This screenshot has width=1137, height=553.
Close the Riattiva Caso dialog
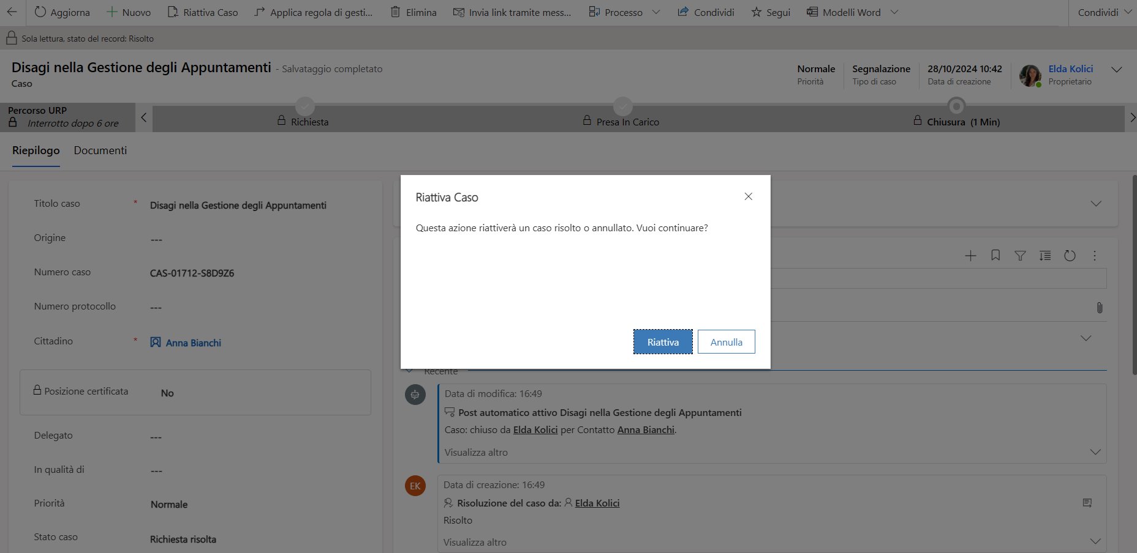coord(748,196)
